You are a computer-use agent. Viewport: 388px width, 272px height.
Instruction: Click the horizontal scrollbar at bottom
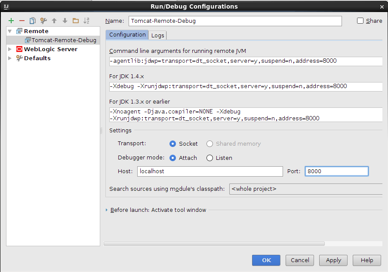click(x=214, y=244)
